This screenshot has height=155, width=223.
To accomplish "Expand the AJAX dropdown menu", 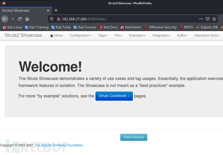I will (182, 36).
